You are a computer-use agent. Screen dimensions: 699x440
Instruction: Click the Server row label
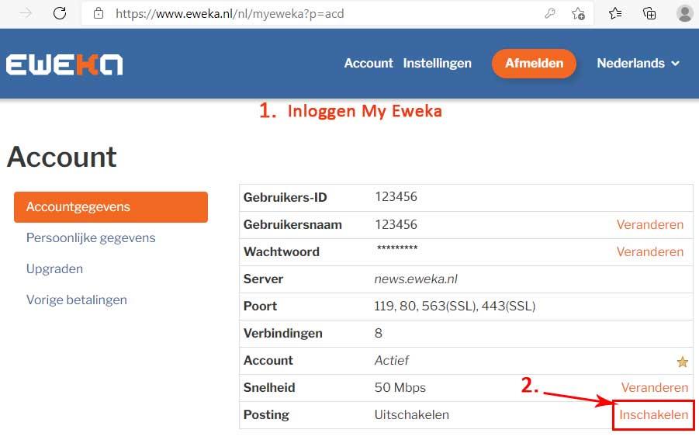click(263, 279)
